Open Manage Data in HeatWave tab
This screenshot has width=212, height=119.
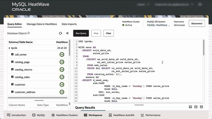[x=42, y=24]
